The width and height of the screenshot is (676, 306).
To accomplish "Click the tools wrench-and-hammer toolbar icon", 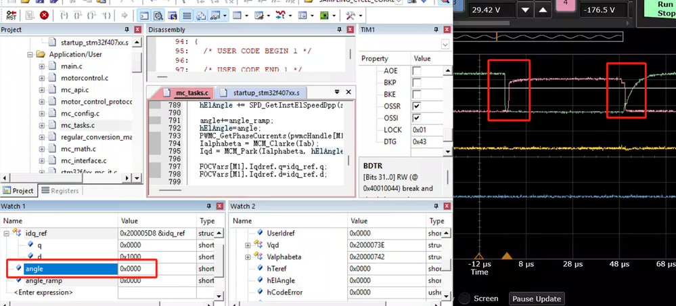I will click(x=351, y=15).
